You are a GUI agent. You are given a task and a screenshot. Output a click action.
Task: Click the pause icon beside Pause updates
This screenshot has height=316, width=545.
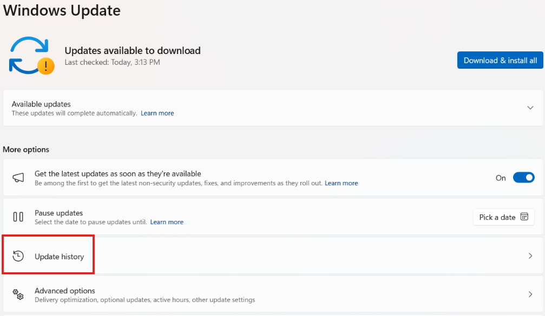tap(18, 217)
